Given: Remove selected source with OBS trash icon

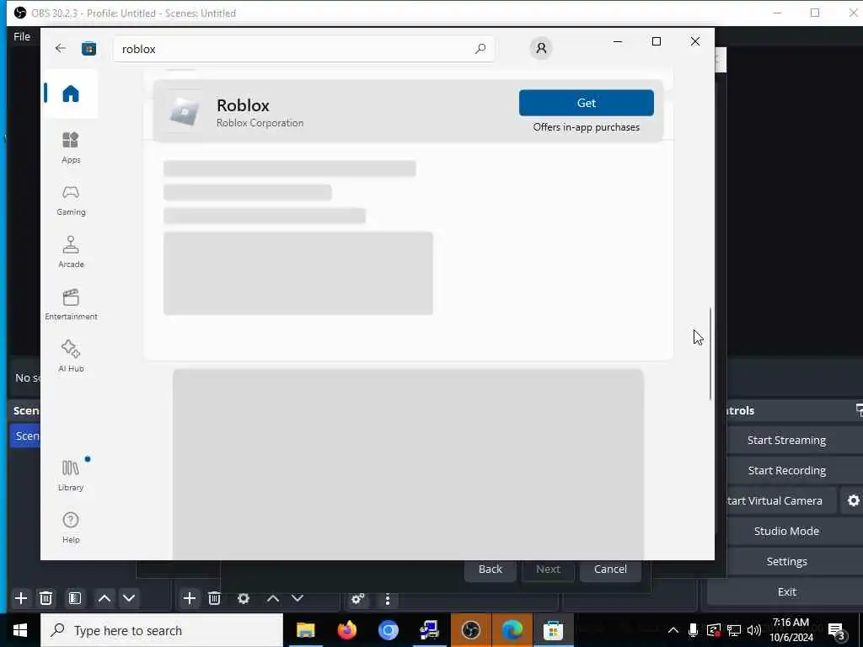Looking at the screenshot, I should (215, 598).
